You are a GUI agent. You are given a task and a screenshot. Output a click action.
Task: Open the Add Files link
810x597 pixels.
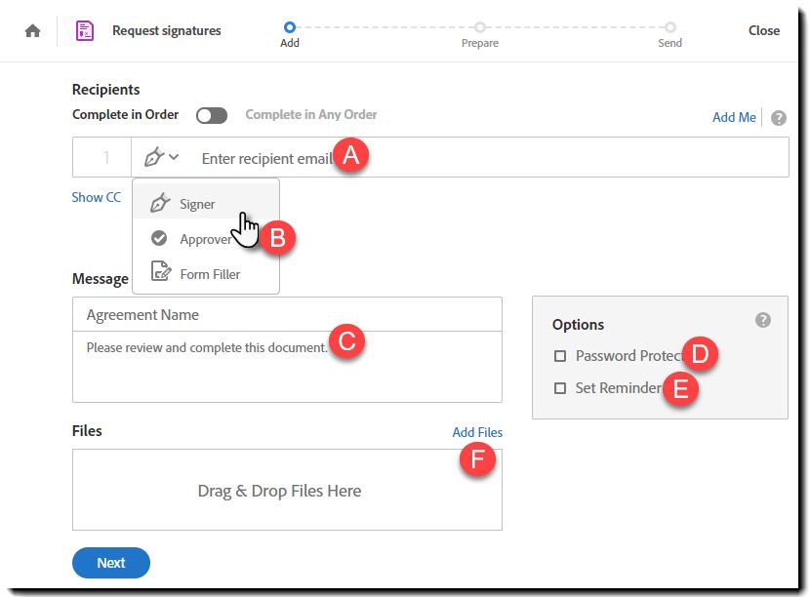click(477, 432)
